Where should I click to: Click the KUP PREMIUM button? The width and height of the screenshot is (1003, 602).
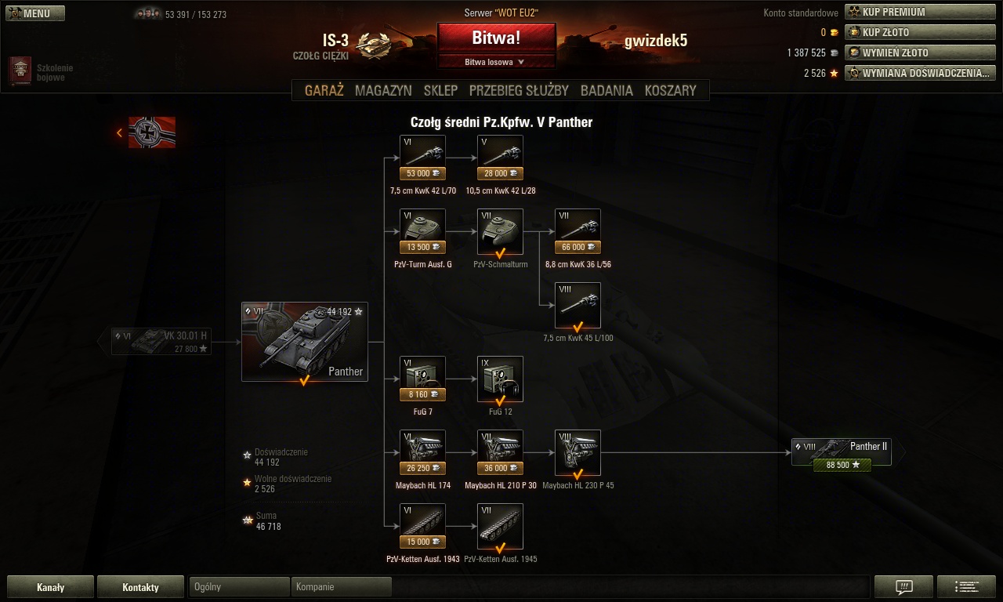pyautogui.click(x=921, y=12)
